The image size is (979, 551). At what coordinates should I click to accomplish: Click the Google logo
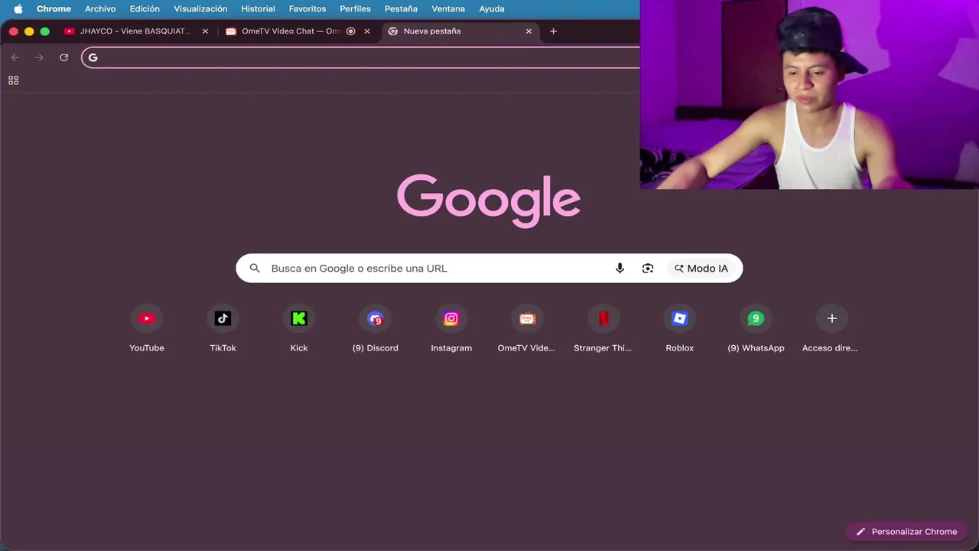click(x=489, y=201)
